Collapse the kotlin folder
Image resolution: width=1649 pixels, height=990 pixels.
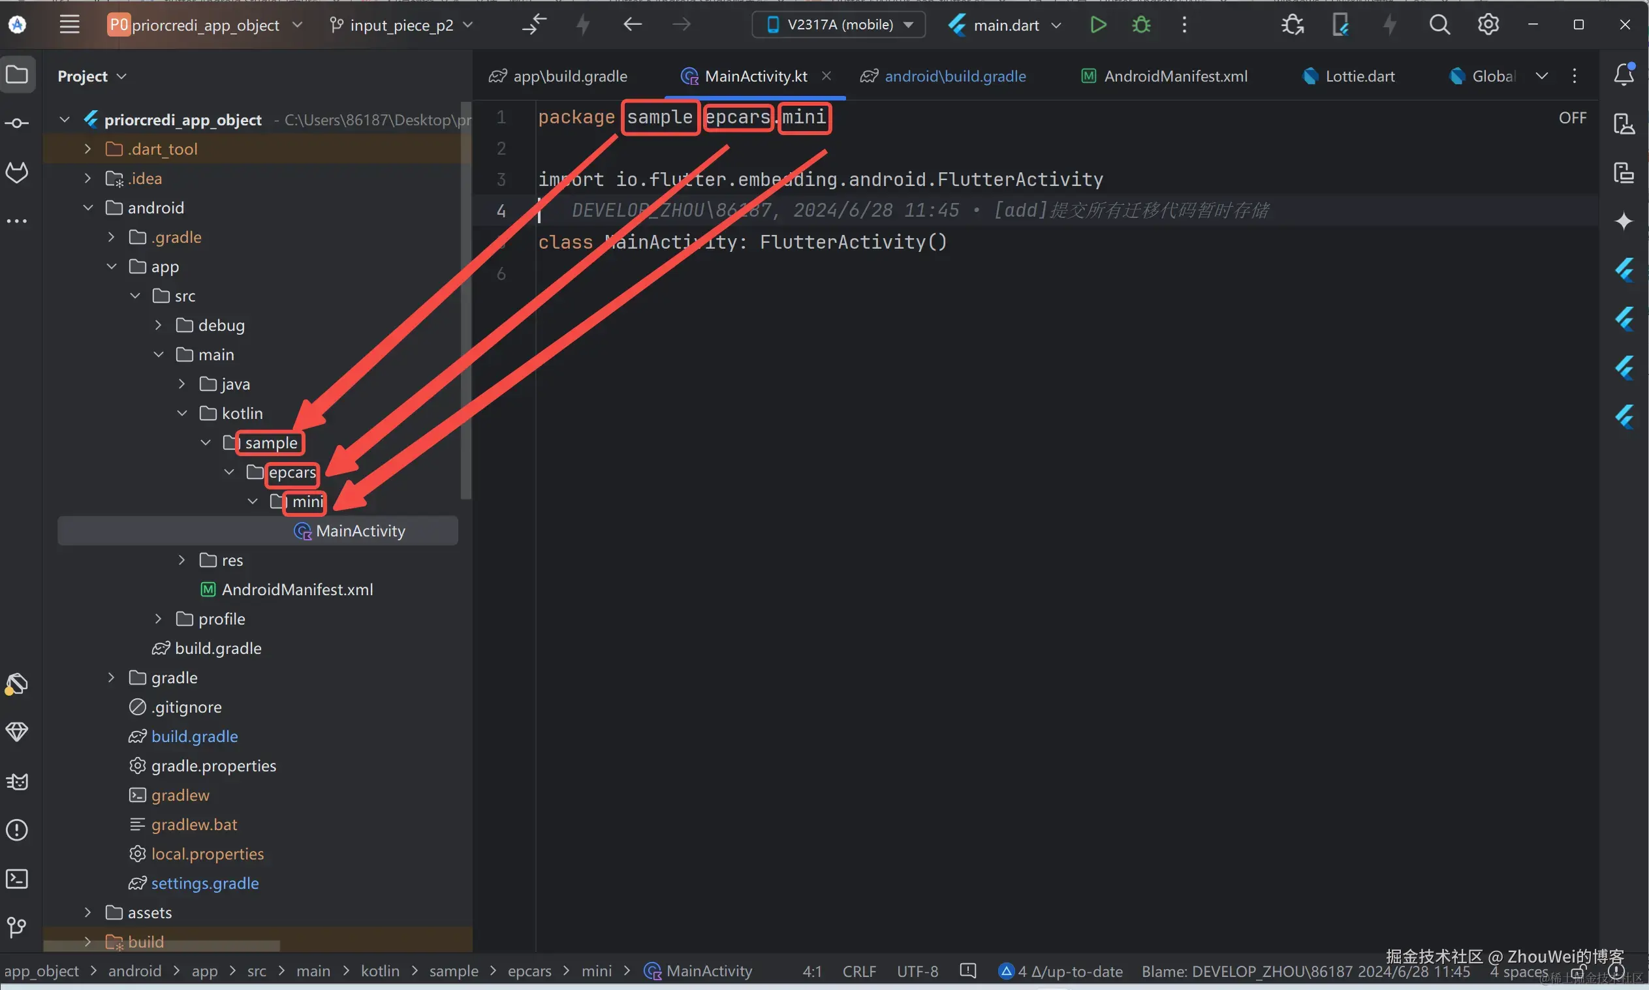(x=182, y=414)
